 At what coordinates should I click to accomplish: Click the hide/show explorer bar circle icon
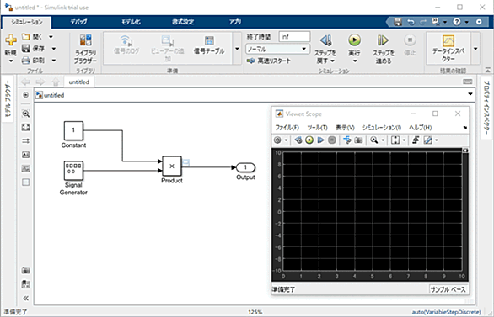point(26,95)
